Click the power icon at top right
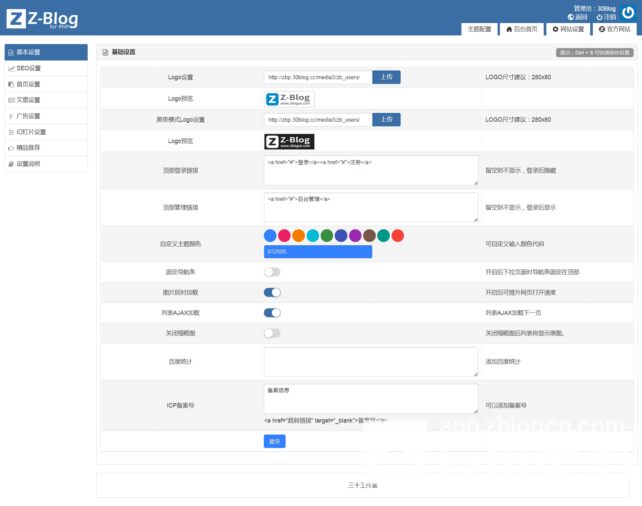This screenshot has height=506, width=642. tap(628, 13)
